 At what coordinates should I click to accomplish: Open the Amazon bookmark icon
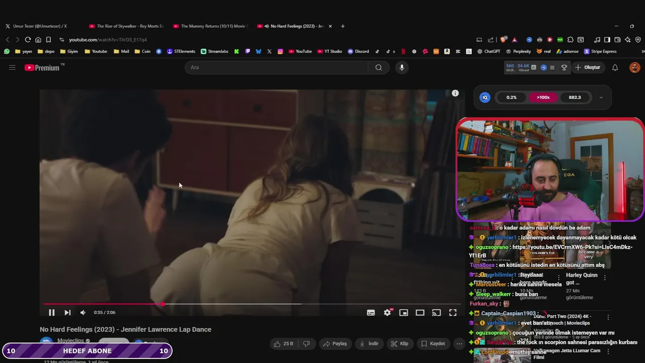[447, 51]
